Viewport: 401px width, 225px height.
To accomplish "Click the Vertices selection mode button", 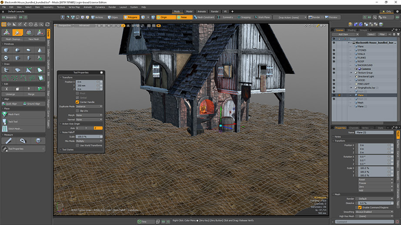I will pos(97,17).
